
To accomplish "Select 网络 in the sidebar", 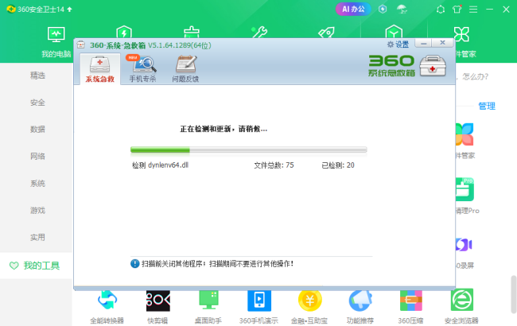I will point(37,157).
